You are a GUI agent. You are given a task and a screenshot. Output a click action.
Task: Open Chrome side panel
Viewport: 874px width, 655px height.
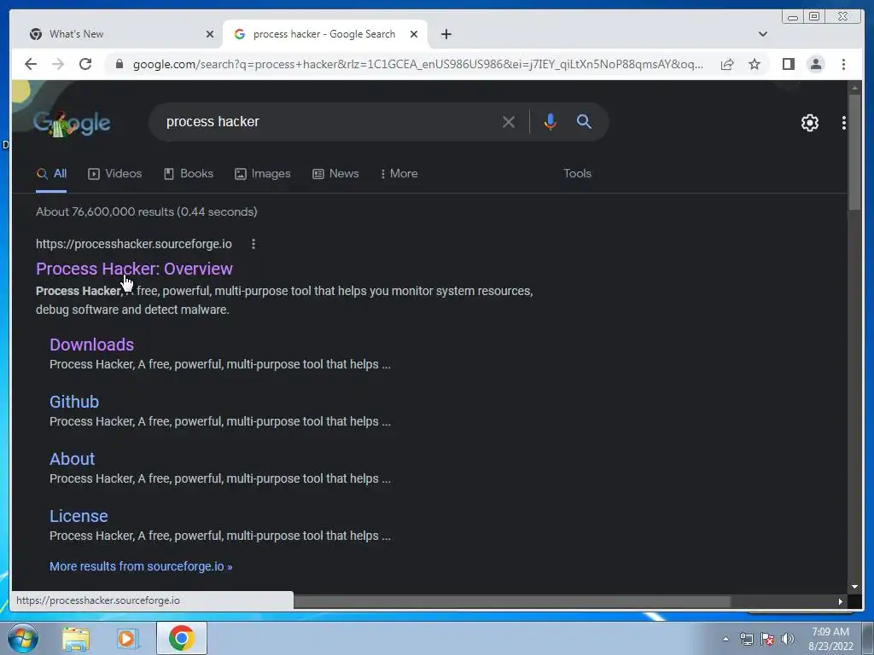(x=788, y=64)
